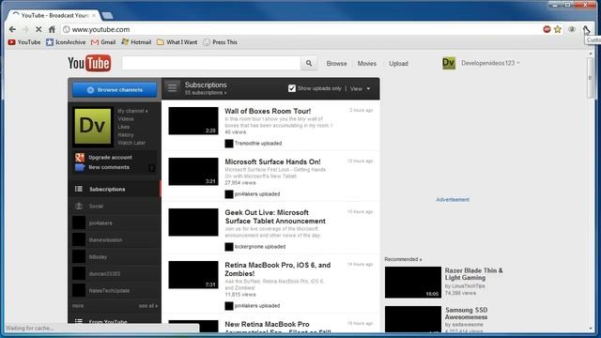Open the Browse page
The height and width of the screenshot is (338, 601).
click(336, 64)
